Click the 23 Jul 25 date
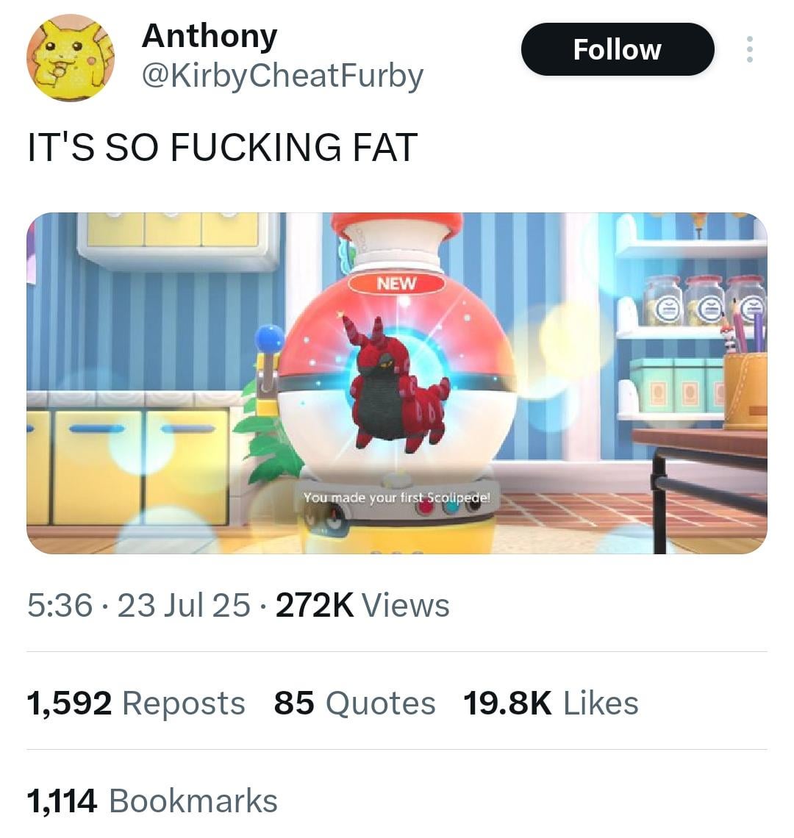The height and width of the screenshot is (838, 794). [183, 606]
